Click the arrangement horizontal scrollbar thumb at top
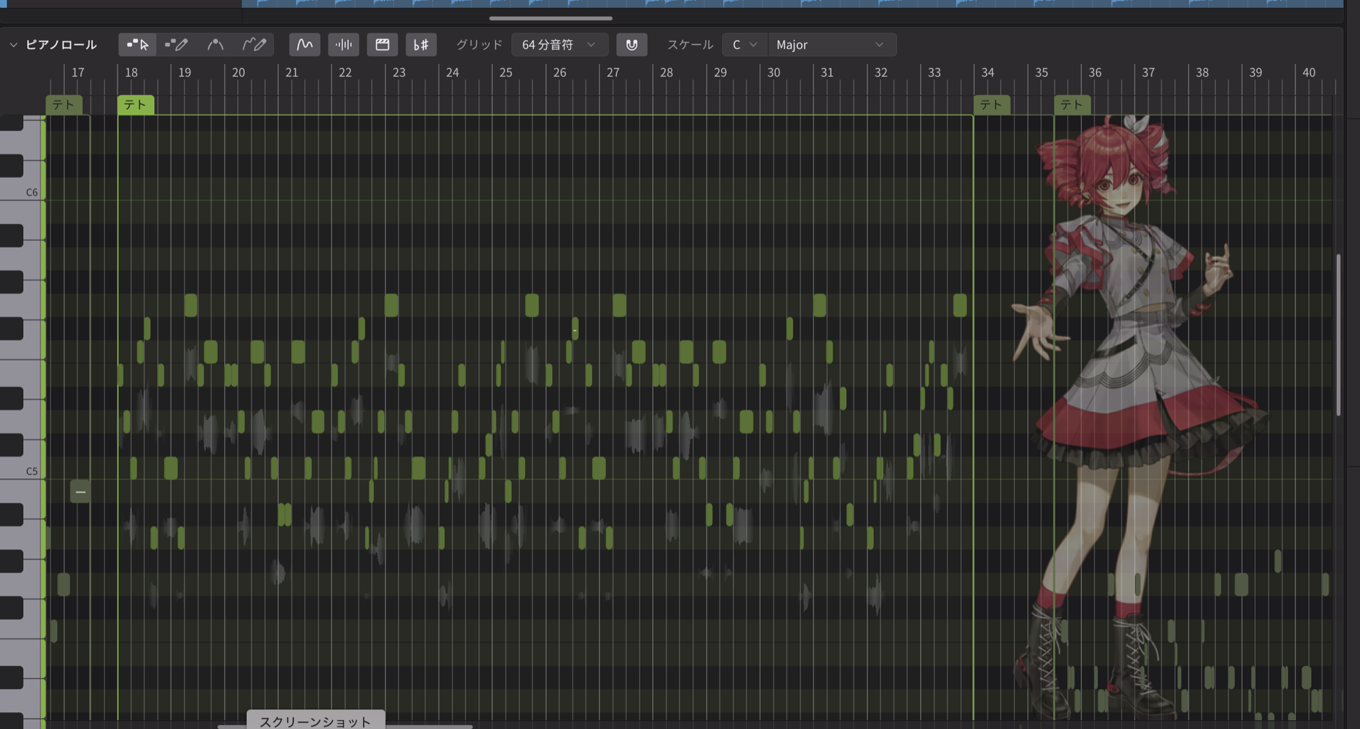Viewport: 1360px width, 729px height. (551, 18)
